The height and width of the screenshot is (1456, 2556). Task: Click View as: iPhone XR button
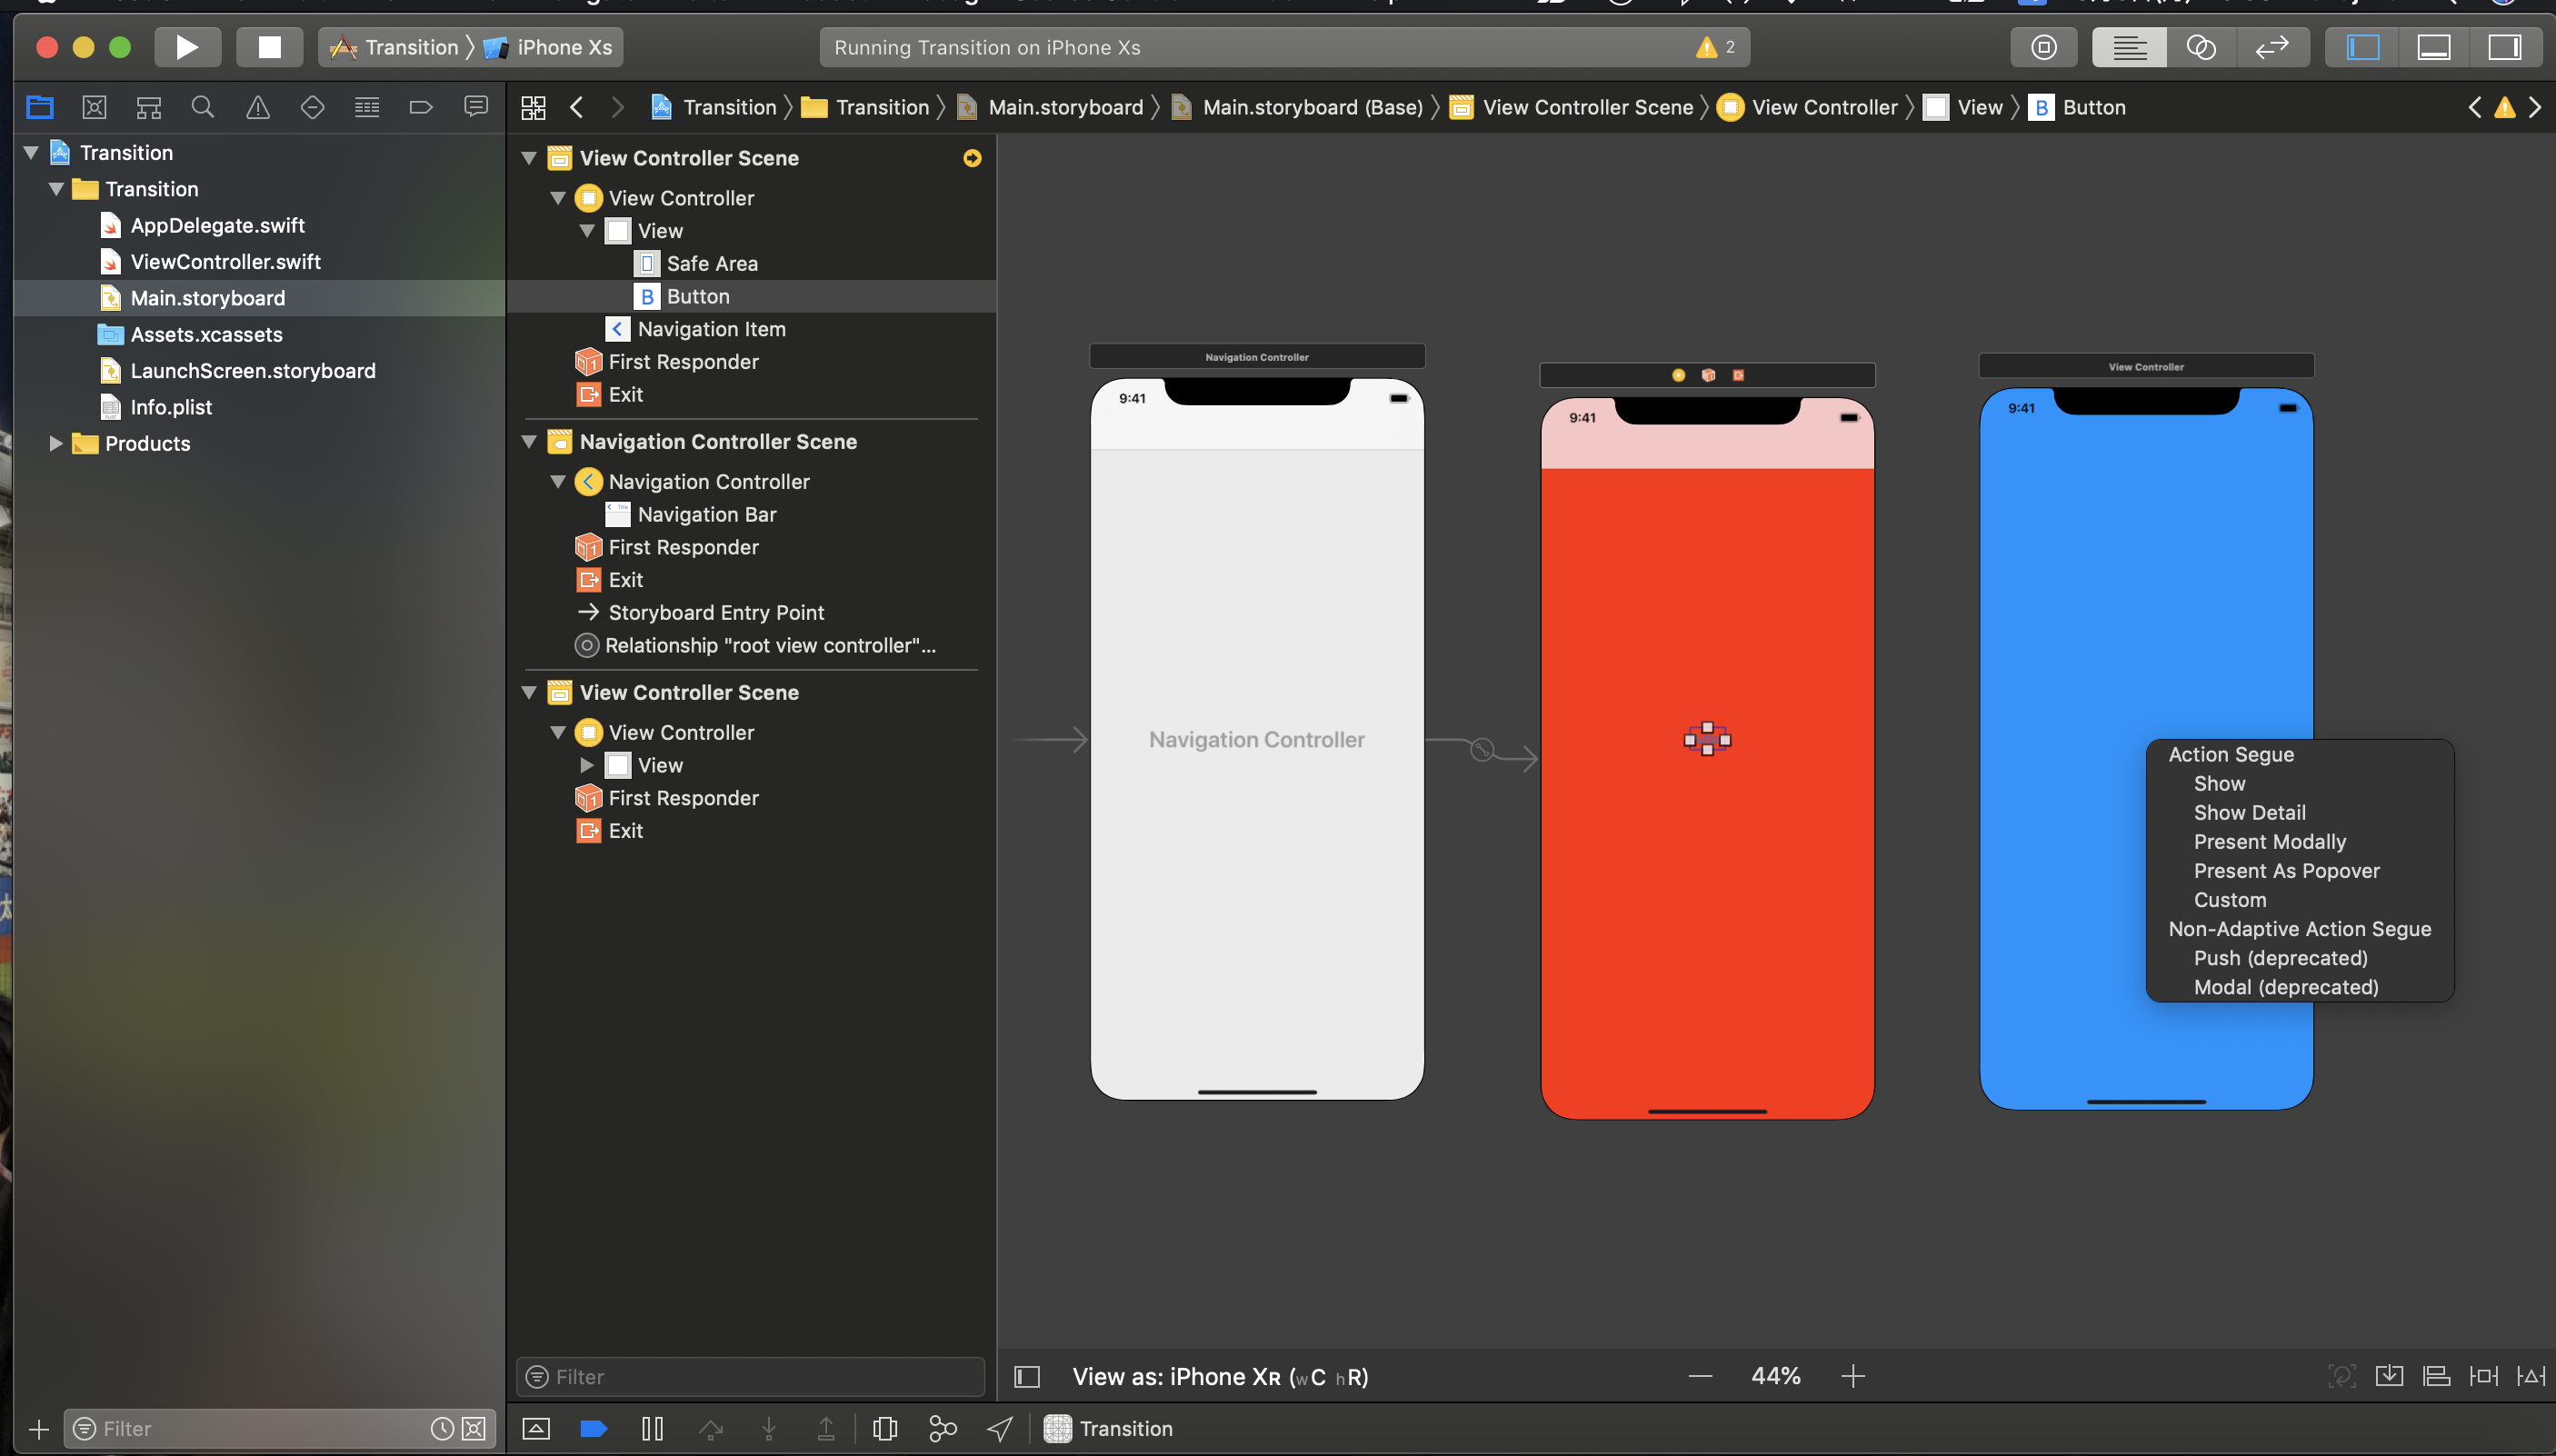(x=1219, y=1377)
